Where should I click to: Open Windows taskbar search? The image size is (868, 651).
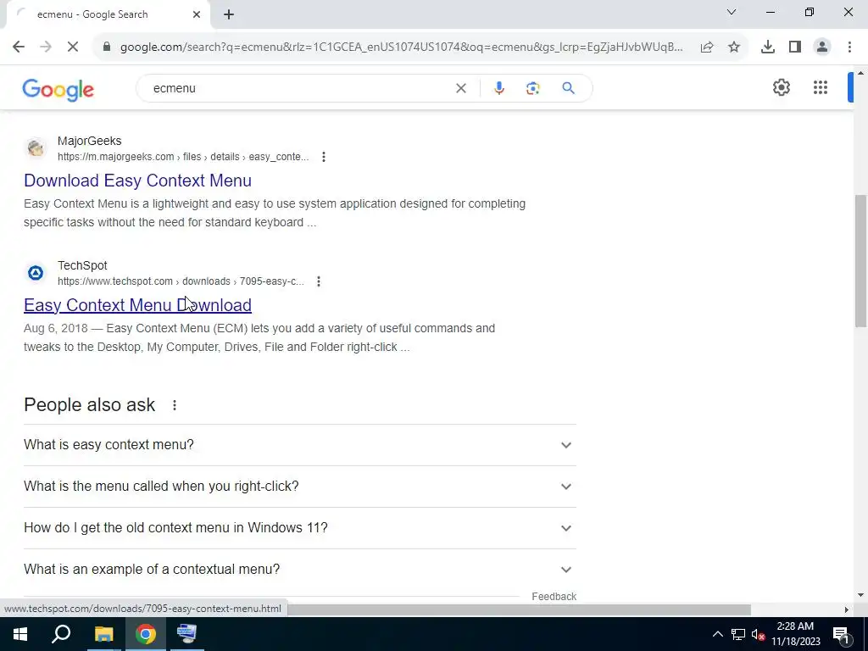click(x=61, y=634)
